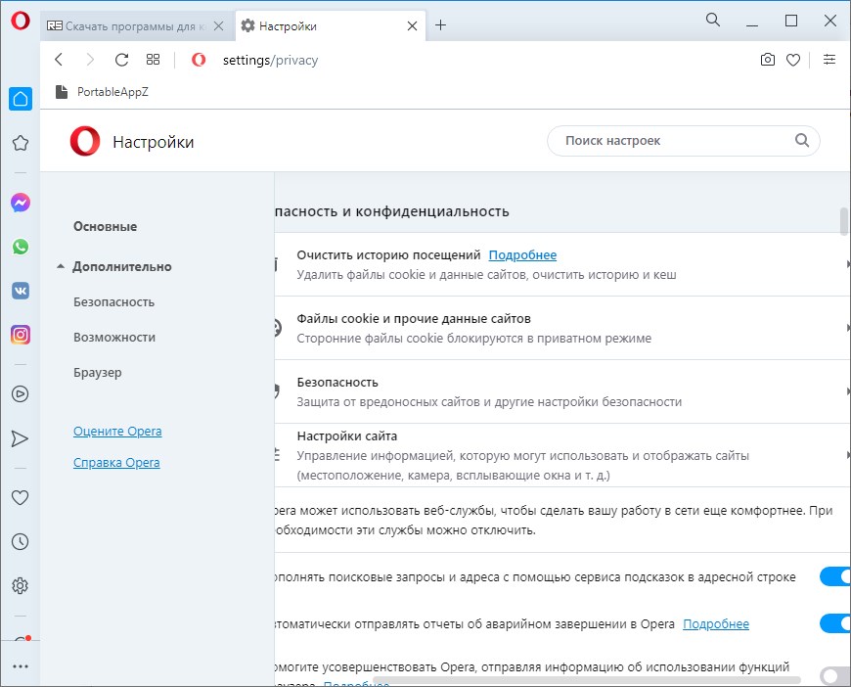Reload the current page
This screenshot has width=851, height=687.
click(121, 59)
